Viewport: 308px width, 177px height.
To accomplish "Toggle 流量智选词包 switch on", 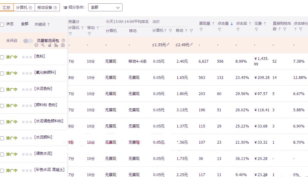I will coord(28,41).
